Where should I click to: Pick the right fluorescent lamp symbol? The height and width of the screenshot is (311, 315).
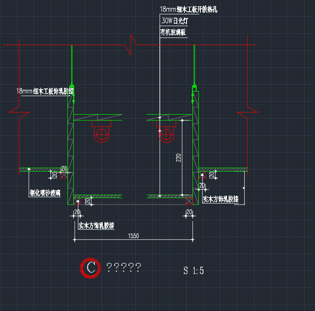point(166,131)
